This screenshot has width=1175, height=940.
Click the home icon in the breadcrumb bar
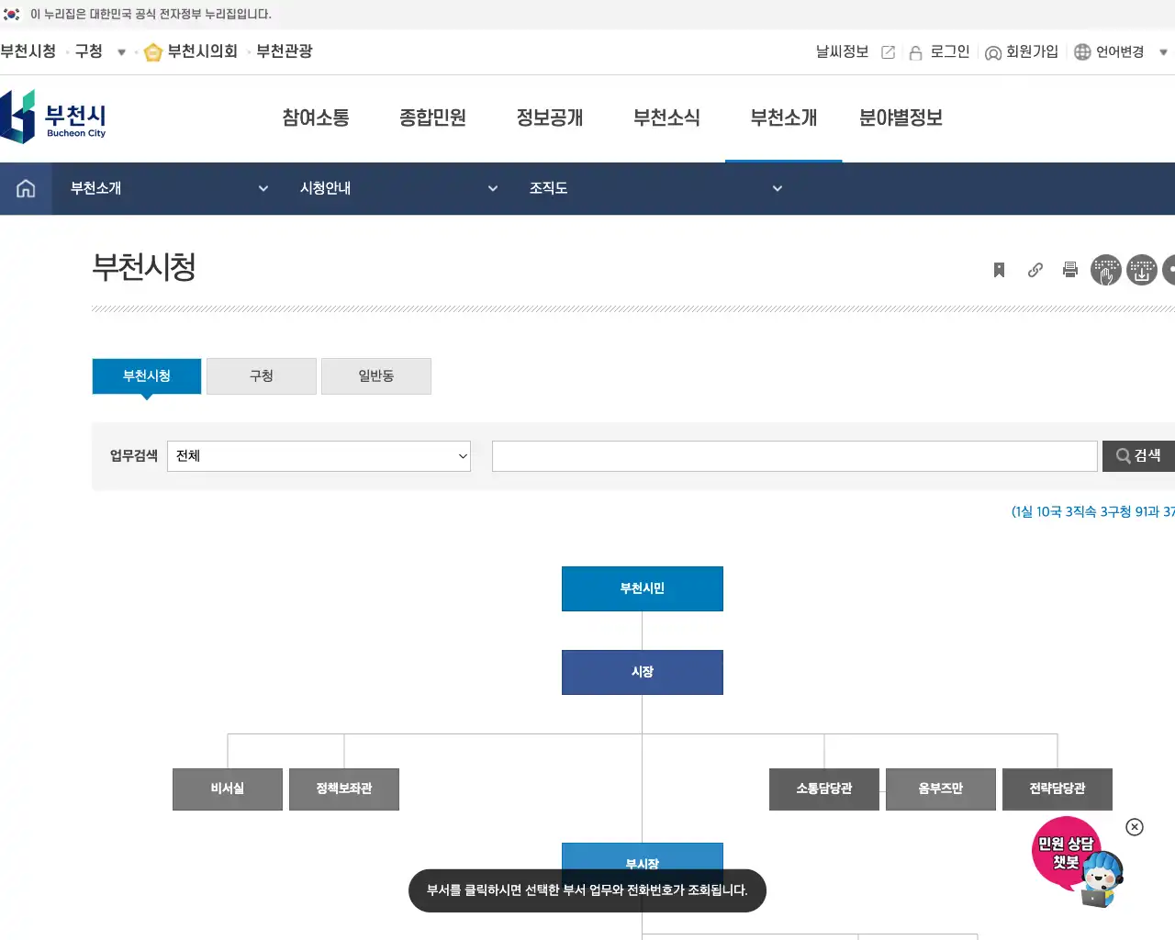pos(26,188)
